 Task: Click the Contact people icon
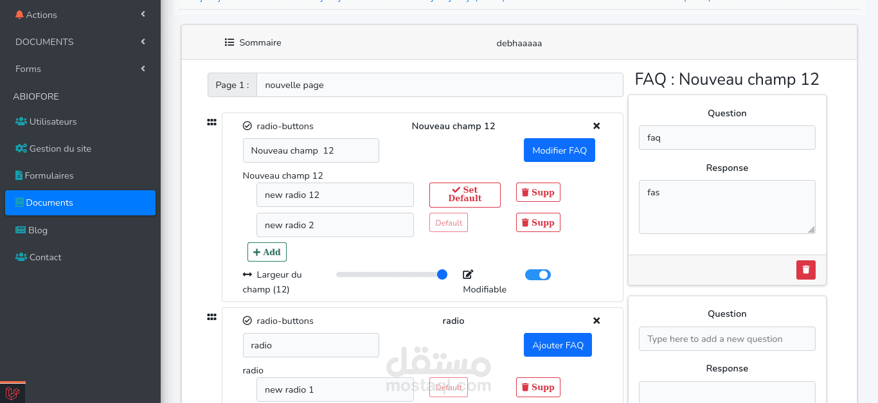point(21,257)
